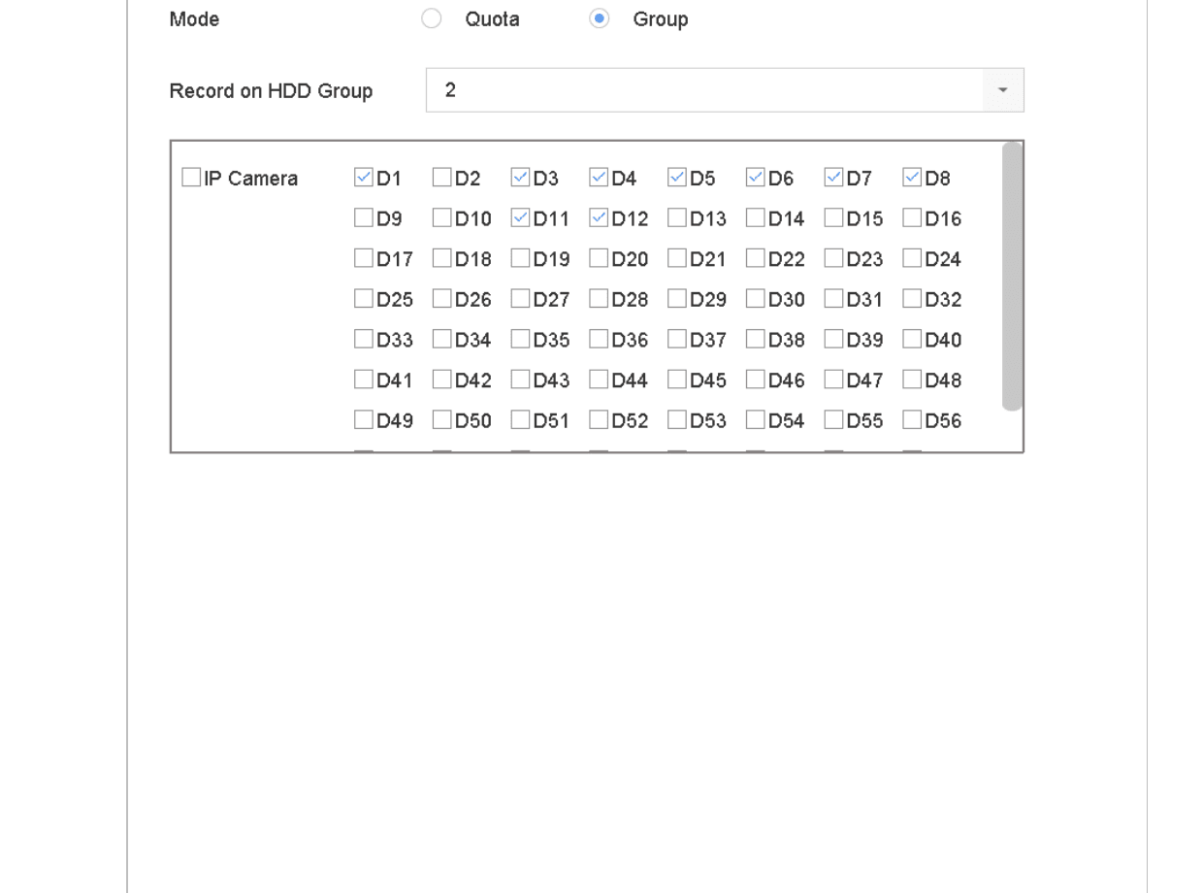Check the D16 camera box
Screen dimensions: 1203x893
pyautogui.click(x=912, y=218)
